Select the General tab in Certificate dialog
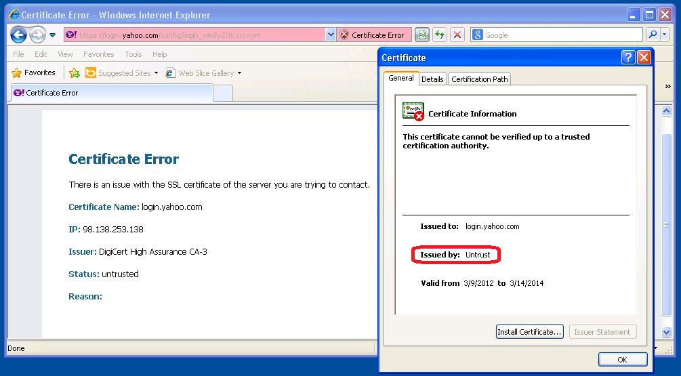Image resolution: width=681 pixels, height=376 pixels. click(x=401, y=78)
